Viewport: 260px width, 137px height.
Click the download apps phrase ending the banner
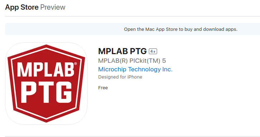[x=220, y=29]
